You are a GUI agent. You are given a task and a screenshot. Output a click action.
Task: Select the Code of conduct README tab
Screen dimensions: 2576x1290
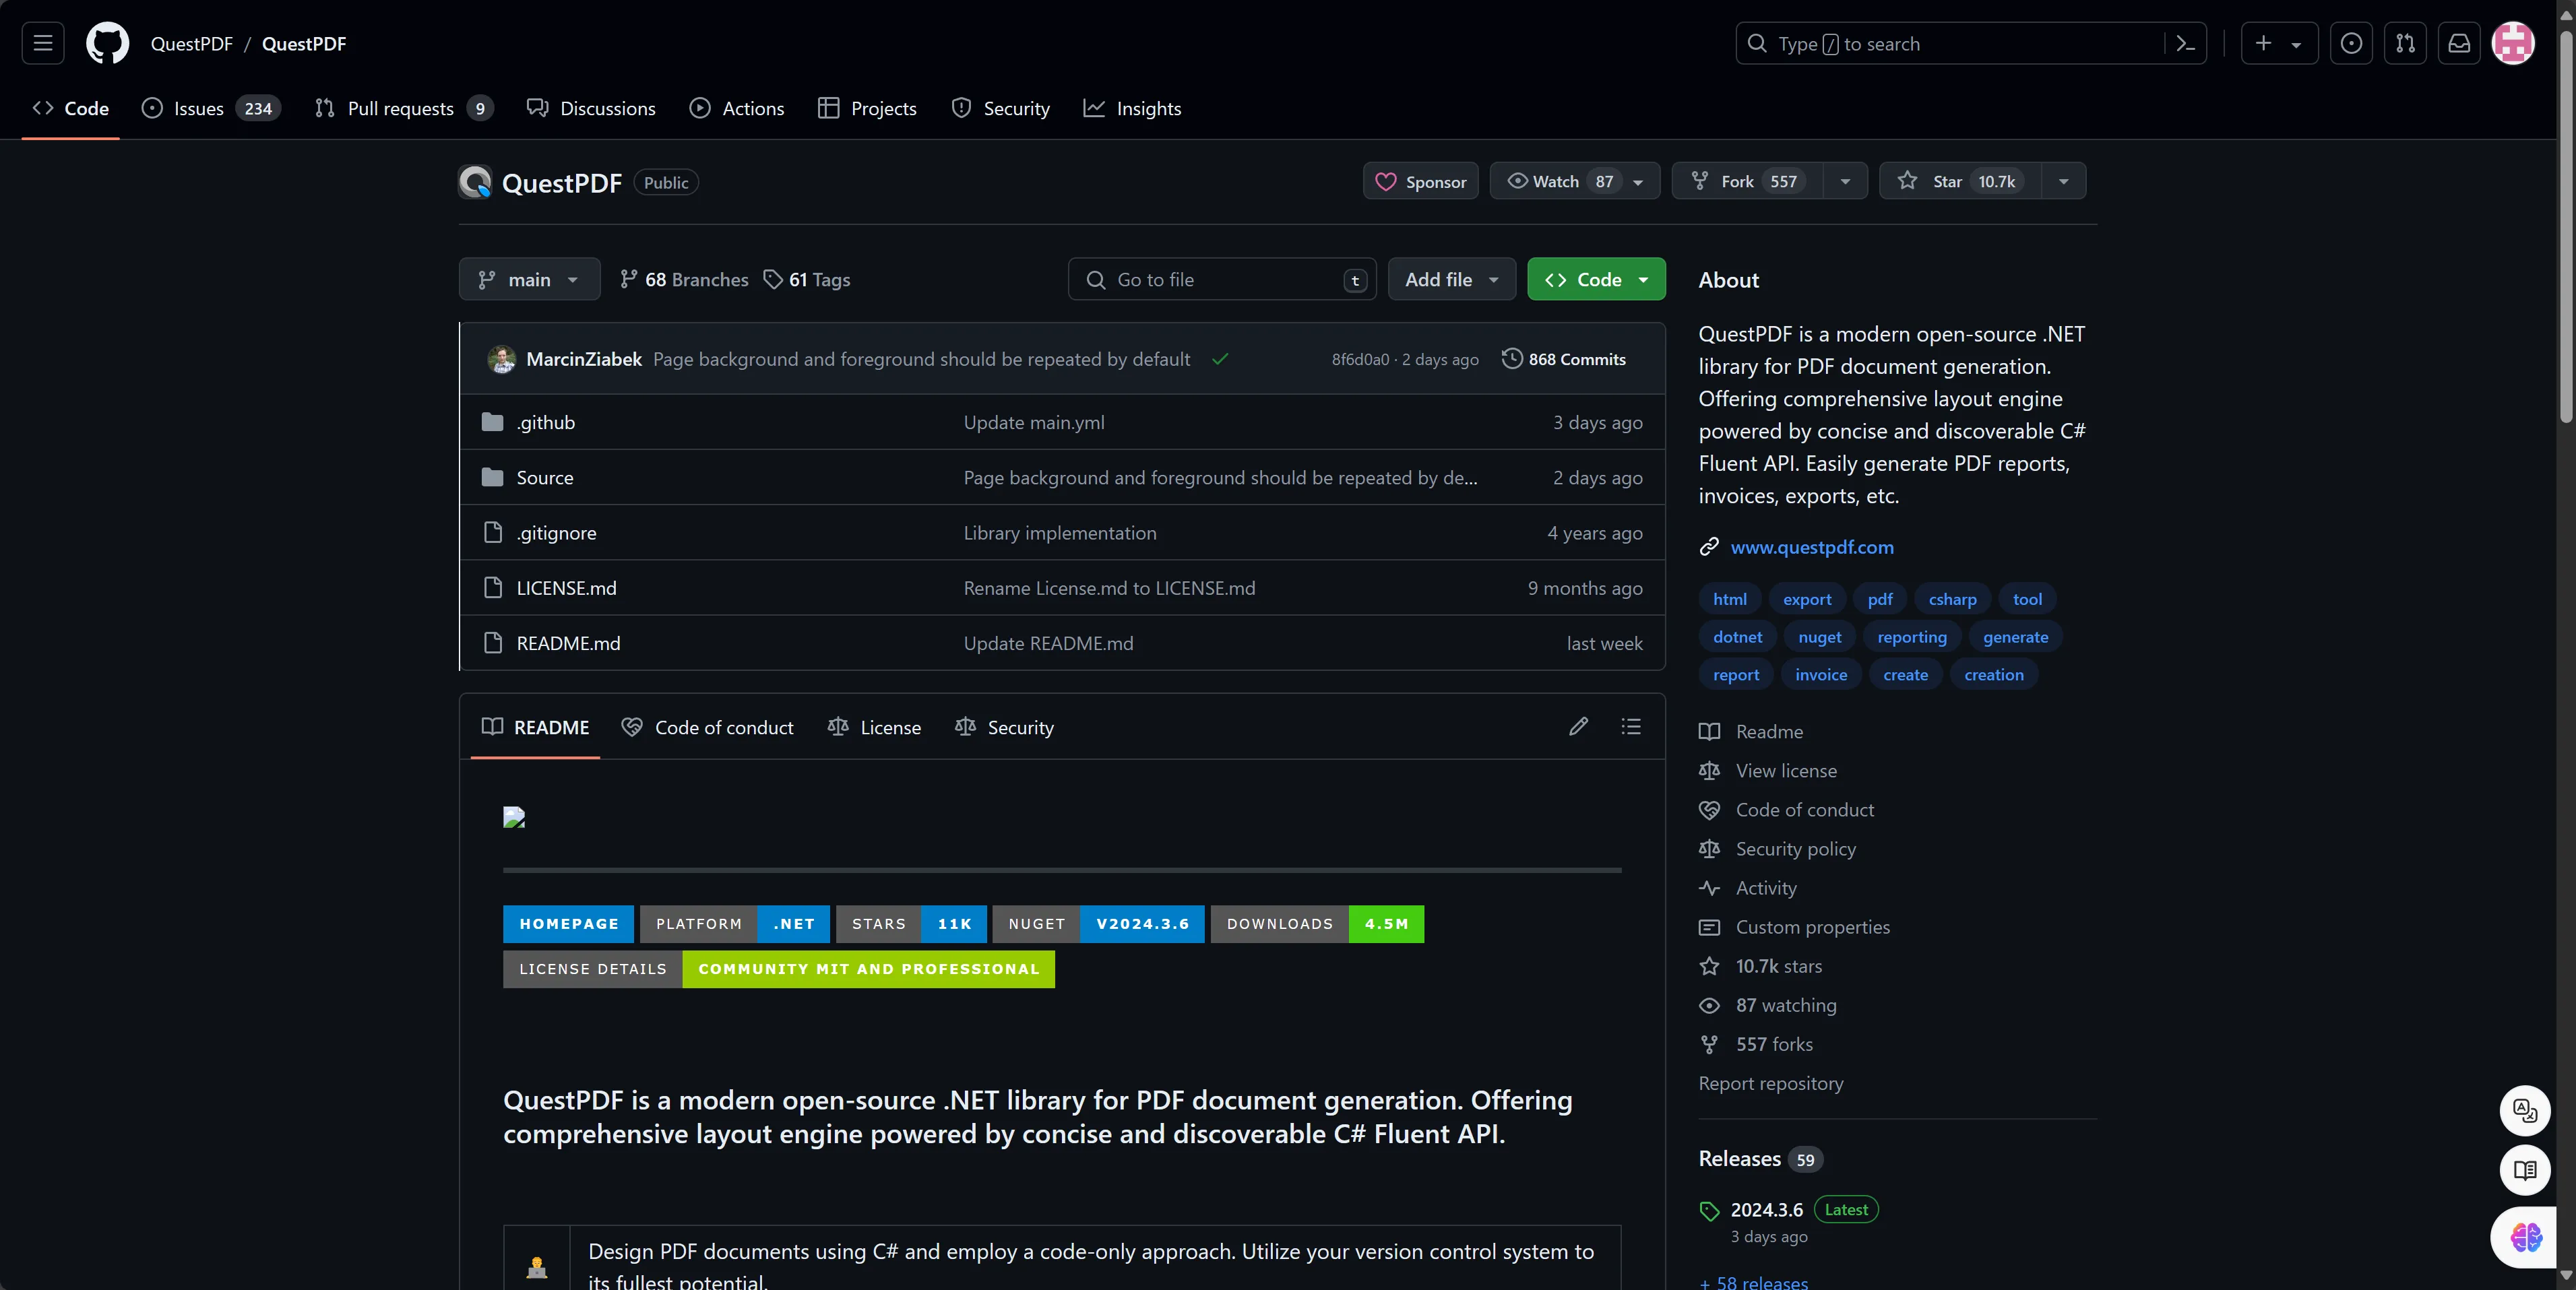(707, 727)
